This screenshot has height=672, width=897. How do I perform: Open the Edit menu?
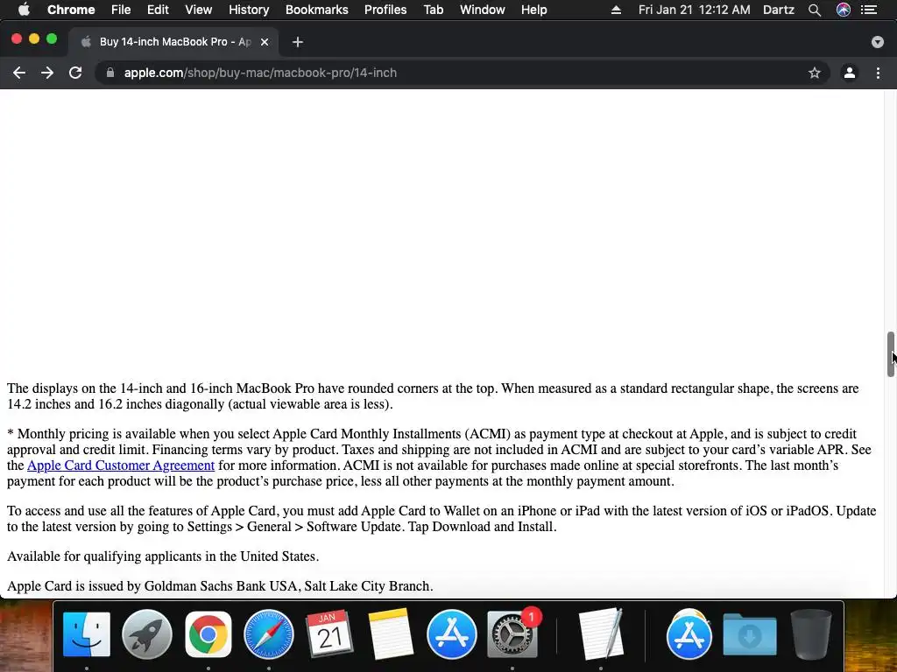[x=158, y=10]
